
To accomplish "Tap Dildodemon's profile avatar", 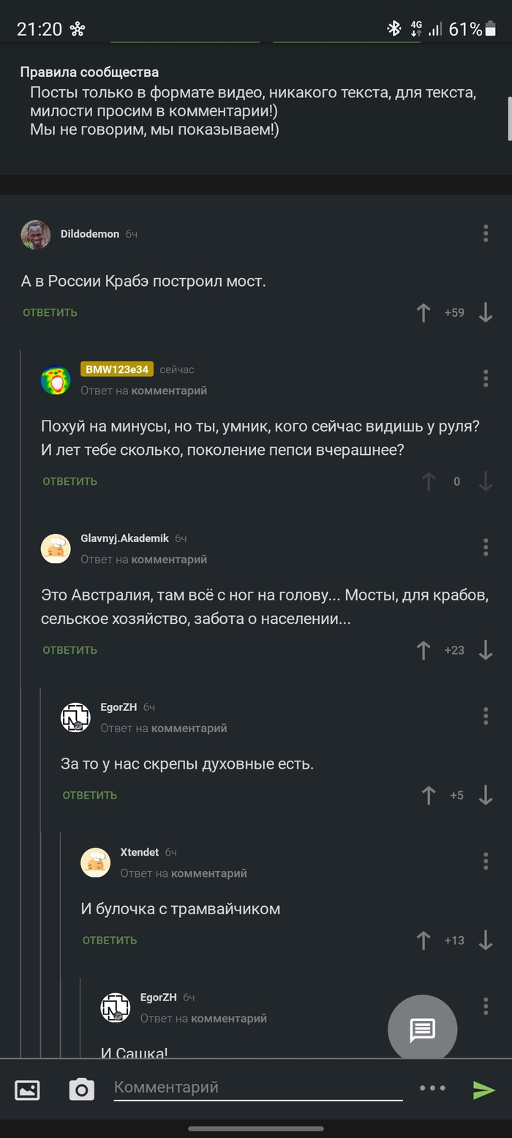I will click(x=35, y=233).
